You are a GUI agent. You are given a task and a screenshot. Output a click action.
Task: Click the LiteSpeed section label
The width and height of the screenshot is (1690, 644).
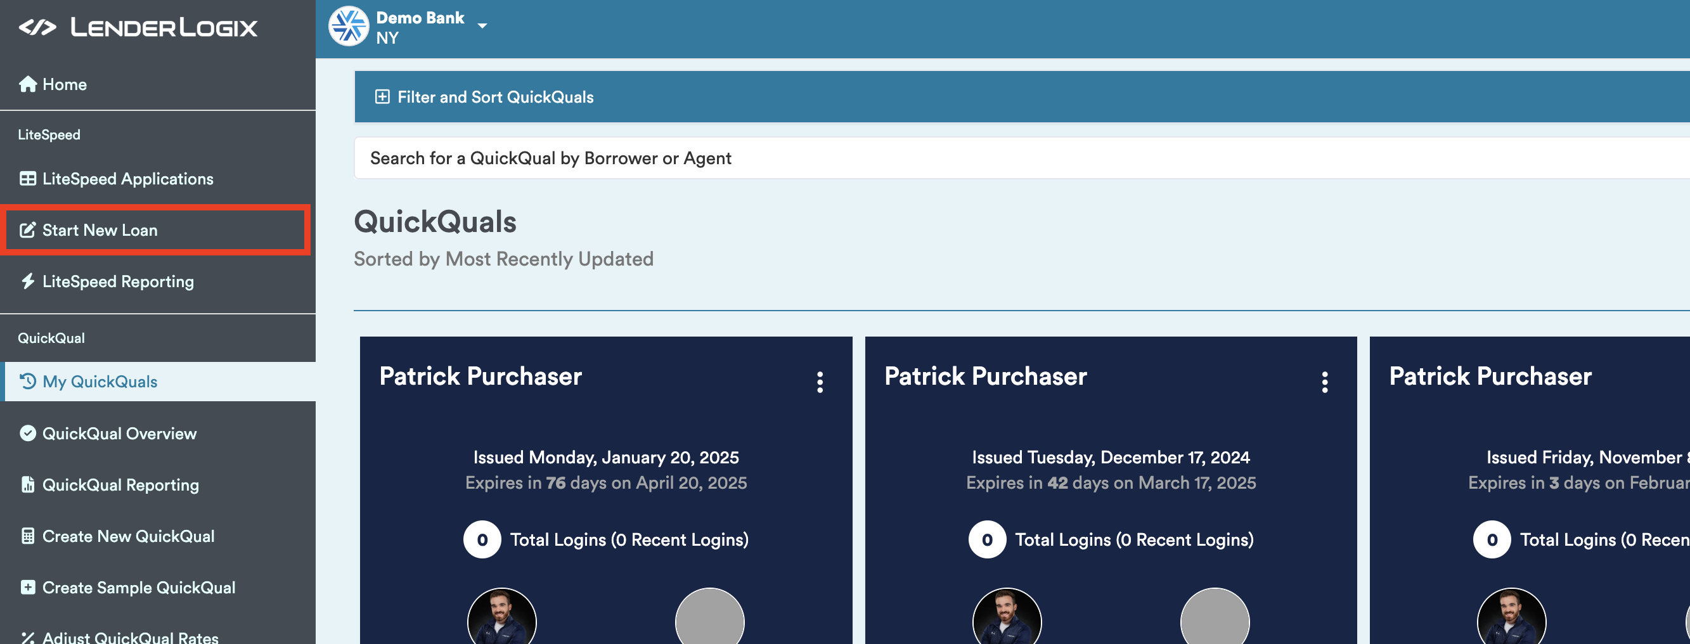point(49,134)
